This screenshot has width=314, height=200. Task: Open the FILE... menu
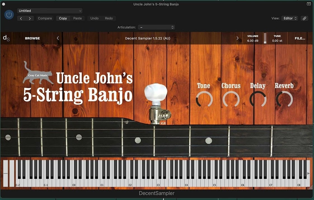point(300,38)
